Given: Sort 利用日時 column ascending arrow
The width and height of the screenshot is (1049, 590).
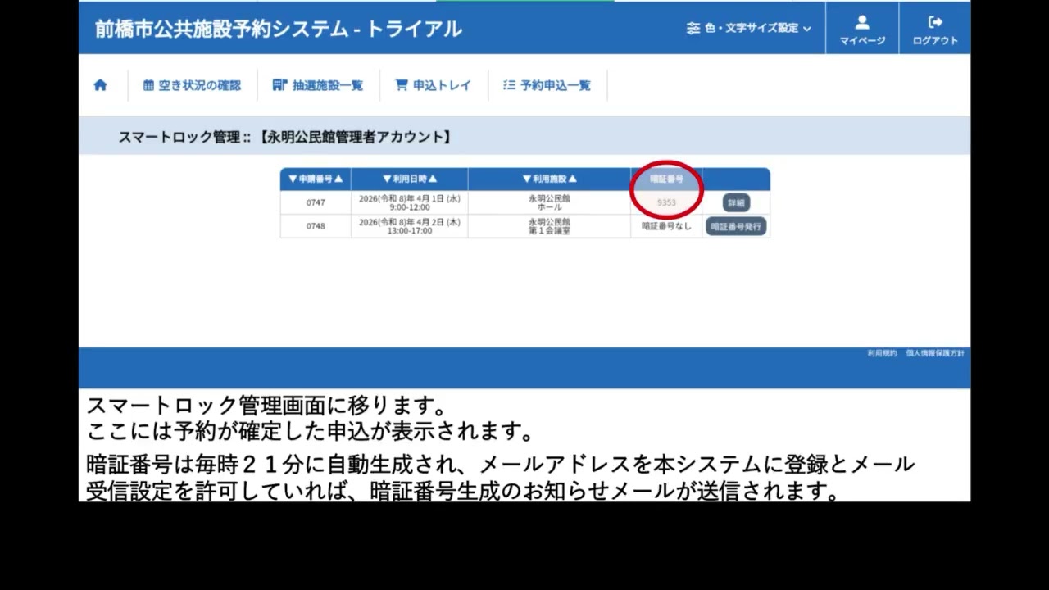Looking at the screenshot, I should (433, 179).
